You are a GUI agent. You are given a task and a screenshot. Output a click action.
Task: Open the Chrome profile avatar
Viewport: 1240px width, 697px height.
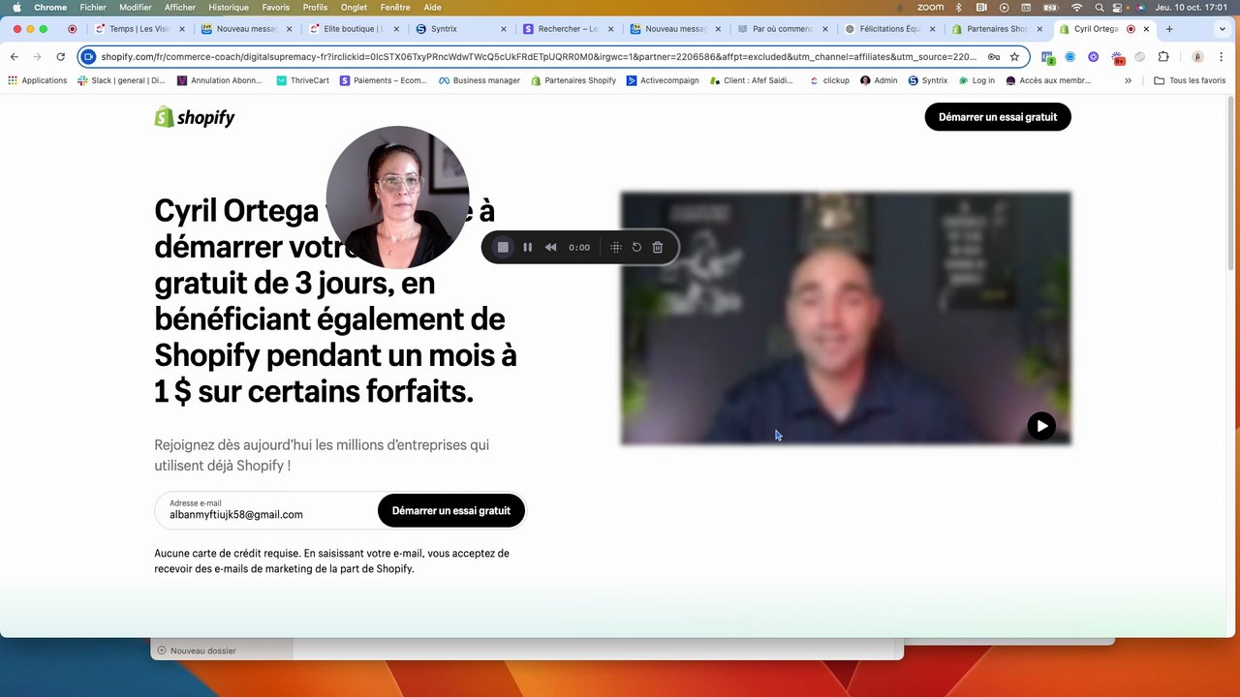click(1197, 56)
